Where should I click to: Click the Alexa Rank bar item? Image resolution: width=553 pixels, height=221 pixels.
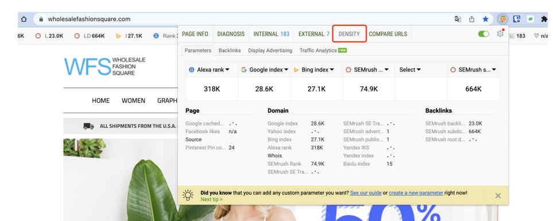165,36
